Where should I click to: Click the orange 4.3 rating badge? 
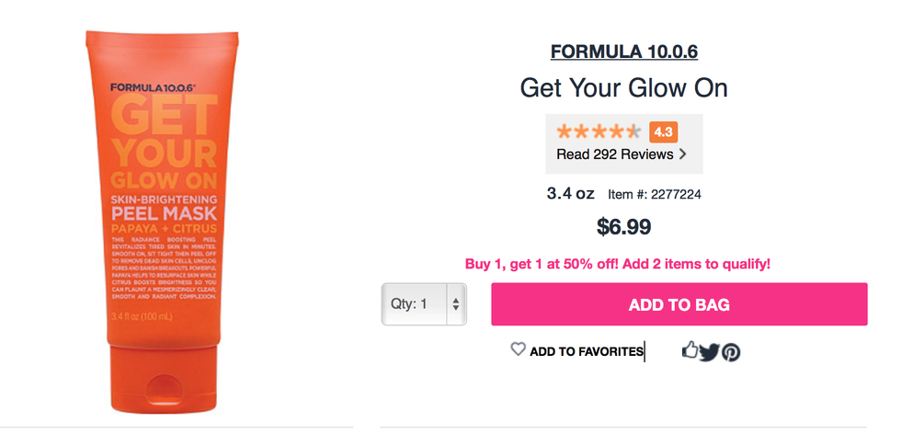[663, 131]
